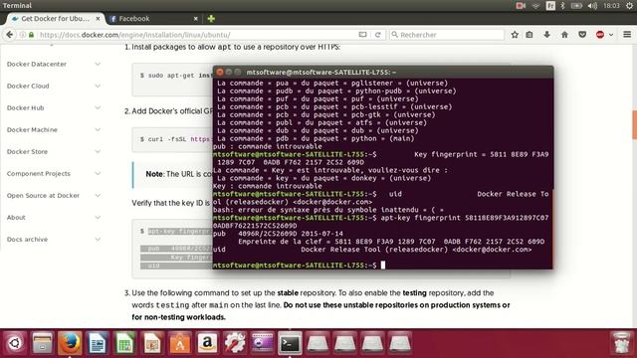Click the 'sudo apt-get' code block
Viewport: 637px width, 358px height.
point(172,80)
